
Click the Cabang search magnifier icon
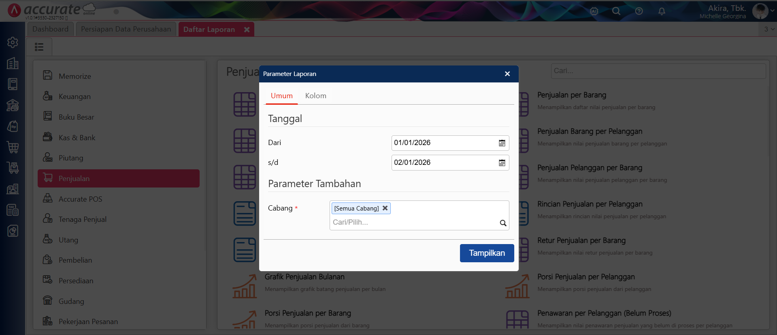coord(503,223)
